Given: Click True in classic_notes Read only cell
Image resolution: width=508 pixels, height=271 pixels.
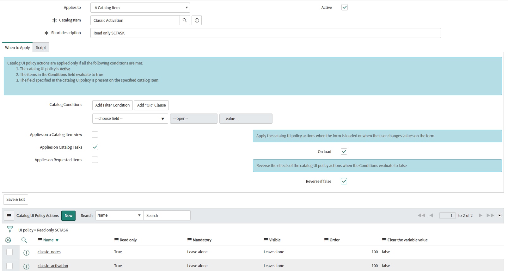Looking at the screenshot, I should pyautogui.click(x=118, y=252).
